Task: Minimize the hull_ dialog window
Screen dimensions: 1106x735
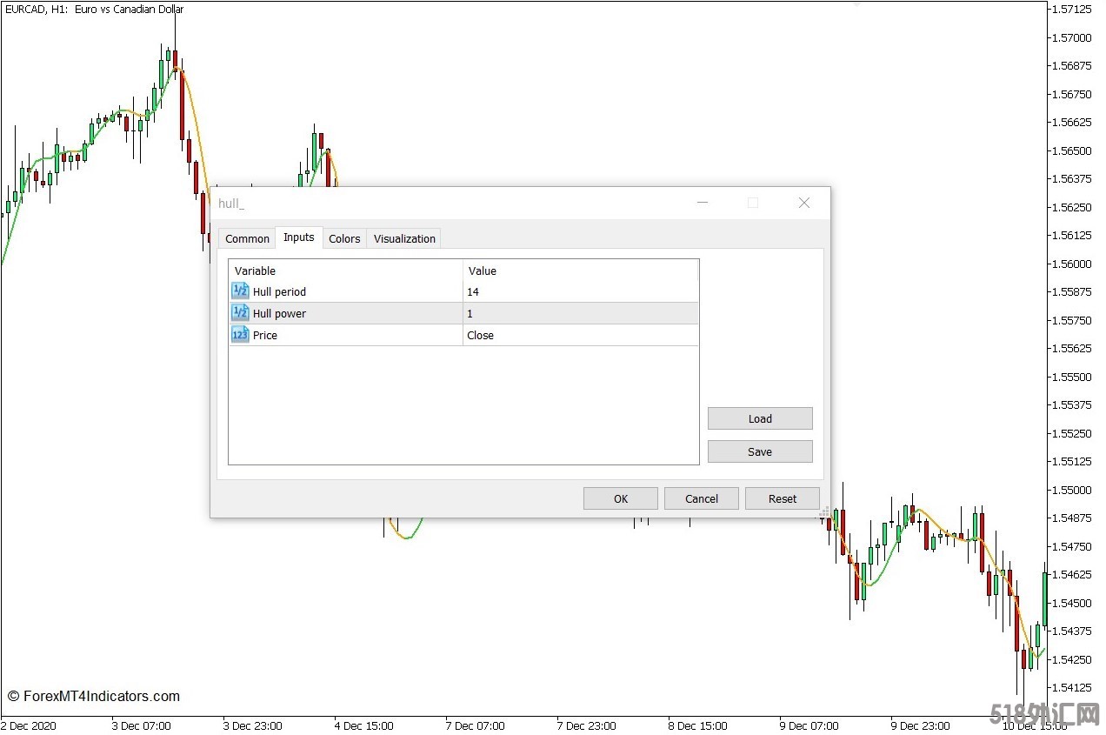Action: (703, 203)
